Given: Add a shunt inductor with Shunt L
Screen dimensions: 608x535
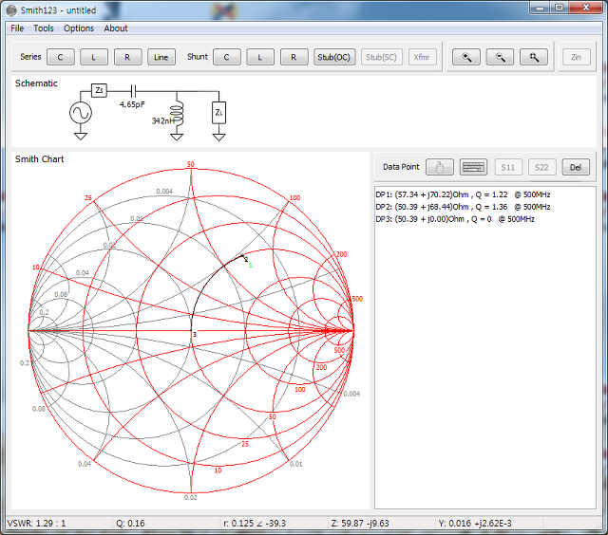Looking at the screenshot, I should (260, 57).
